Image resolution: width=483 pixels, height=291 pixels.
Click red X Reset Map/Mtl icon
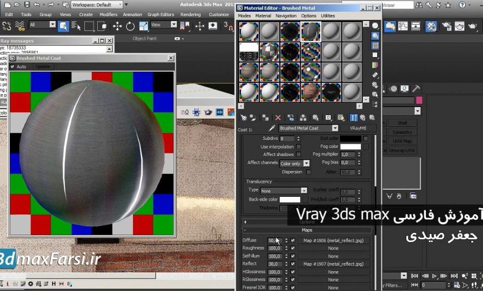[x=278, y=118]
